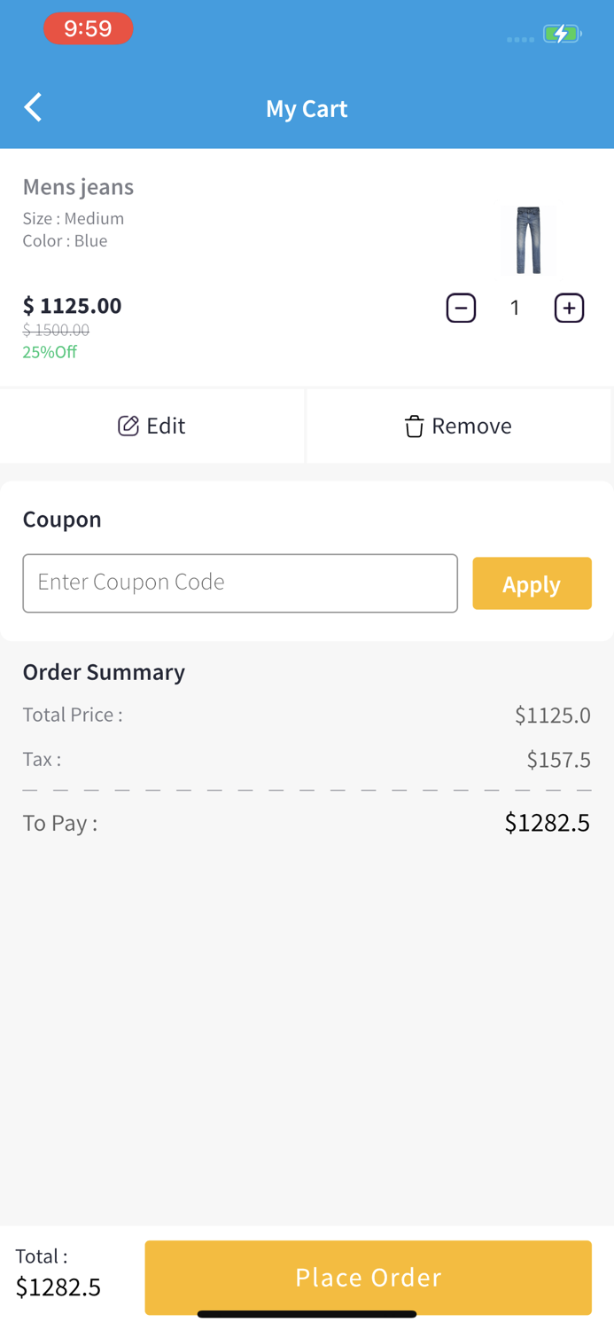Viewport: 614px width, 1330px height.
Task: Tap the Edit option for Mens jeans
Action: pyautogui.click(x=152, y=426)
